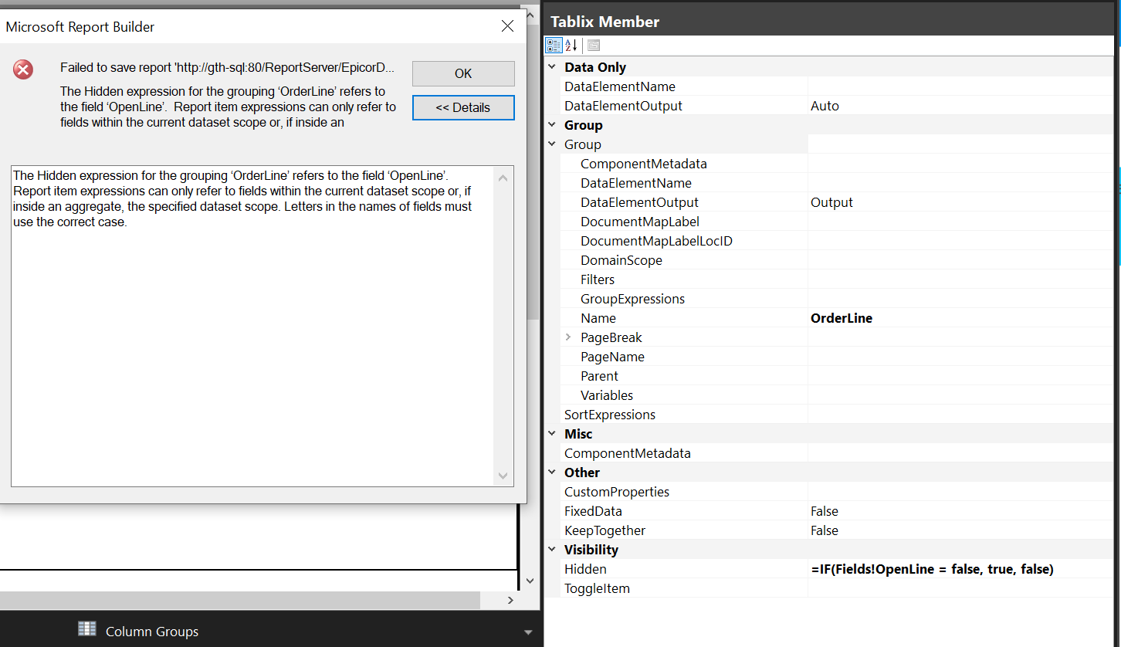Collapse the Misc category
The height and width of the screenshot is (647, 1121).
[552, 434]
